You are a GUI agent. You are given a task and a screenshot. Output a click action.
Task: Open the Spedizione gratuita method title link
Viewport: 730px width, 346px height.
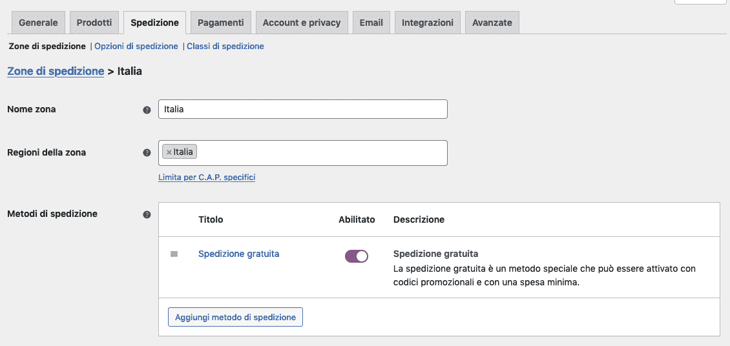[239, 254]
